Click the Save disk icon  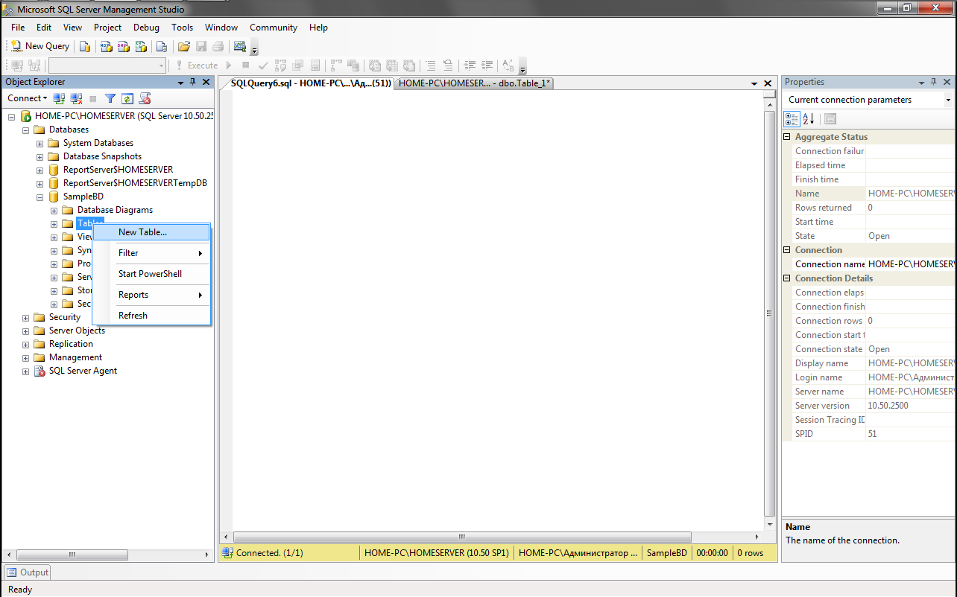200,46
